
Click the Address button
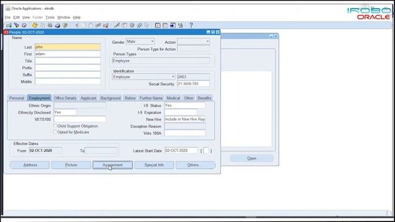tap(30, 165)
